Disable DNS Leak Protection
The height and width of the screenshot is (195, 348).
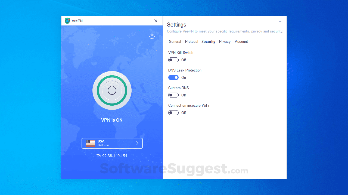click(x=173, y=77)
